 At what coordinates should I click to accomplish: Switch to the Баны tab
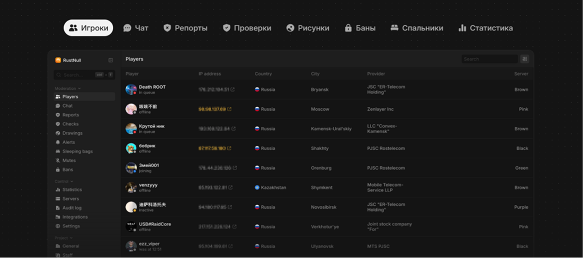[x=360, y=28]
